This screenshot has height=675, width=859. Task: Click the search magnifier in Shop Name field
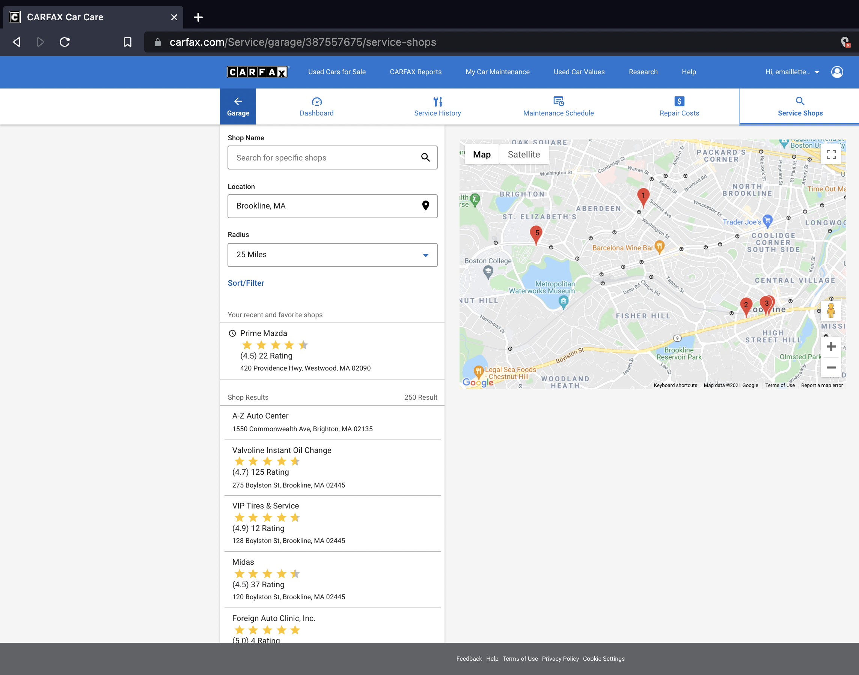pyautogui.click(x=425, y=157)
